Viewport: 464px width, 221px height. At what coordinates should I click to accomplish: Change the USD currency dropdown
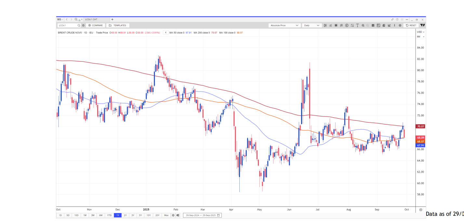point(420,32)
